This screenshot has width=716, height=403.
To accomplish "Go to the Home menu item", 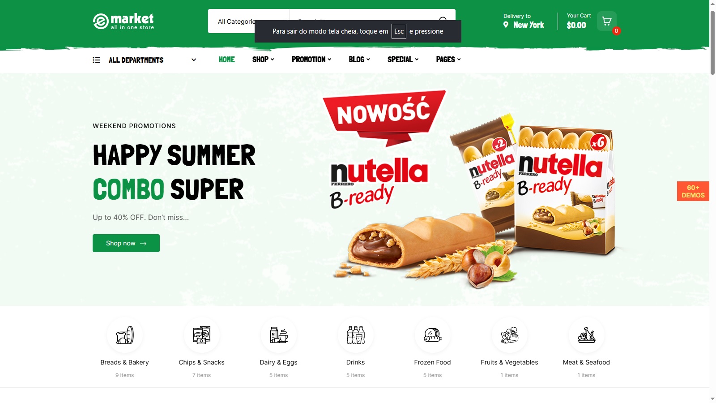I will pos(227,60).
